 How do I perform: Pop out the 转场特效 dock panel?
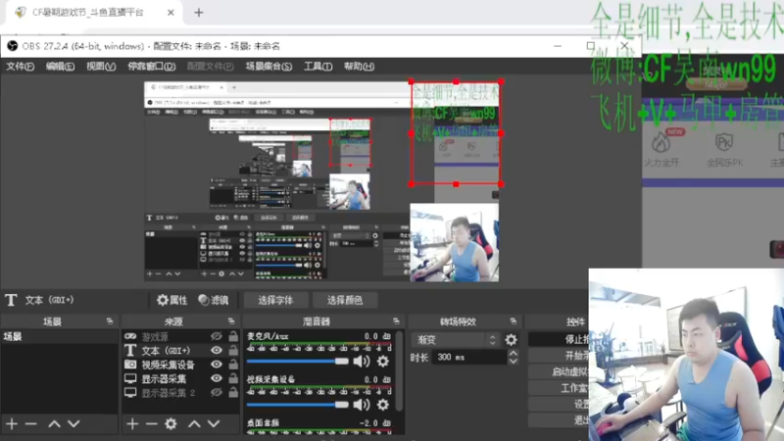[513, 321]
